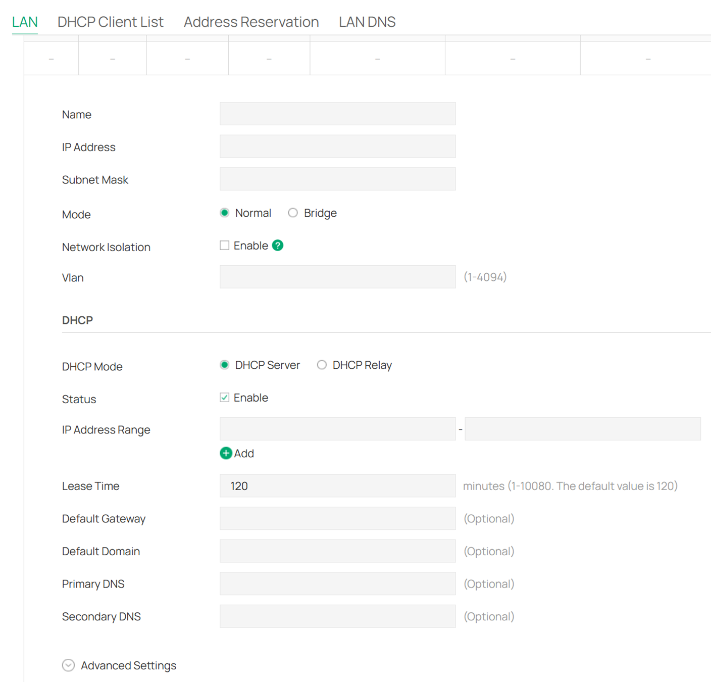Click the Name input field
711x682 pixels.
tap(337, 114)
